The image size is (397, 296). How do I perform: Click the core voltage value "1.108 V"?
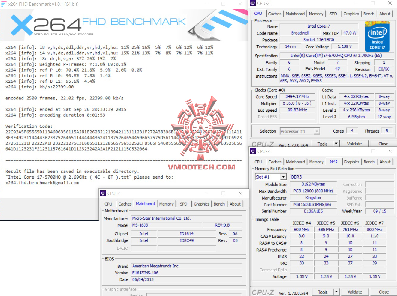pyautogui.click(x=345, y=47)
